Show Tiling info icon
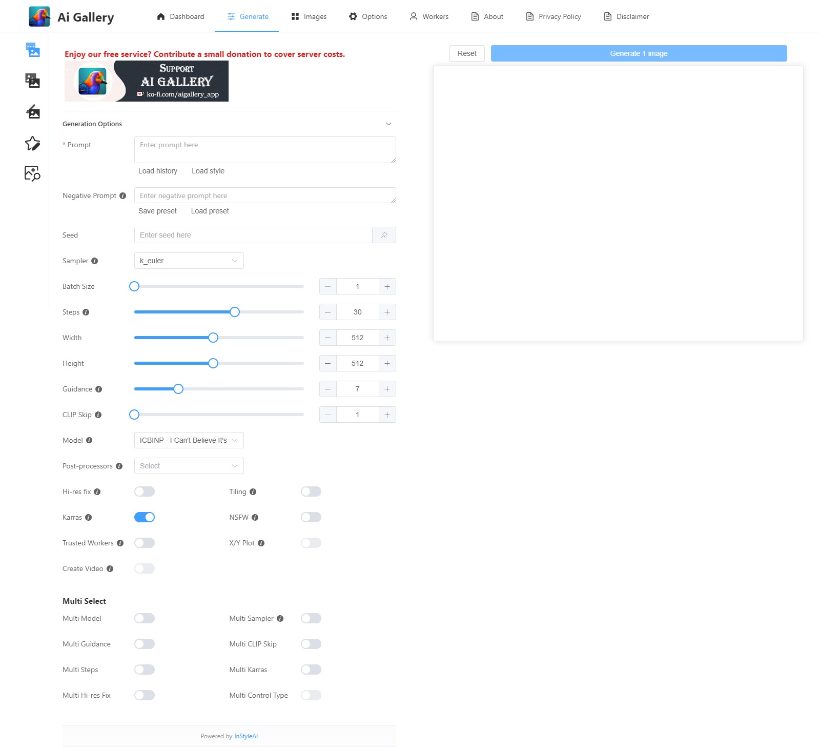 (x=253, y=492)
